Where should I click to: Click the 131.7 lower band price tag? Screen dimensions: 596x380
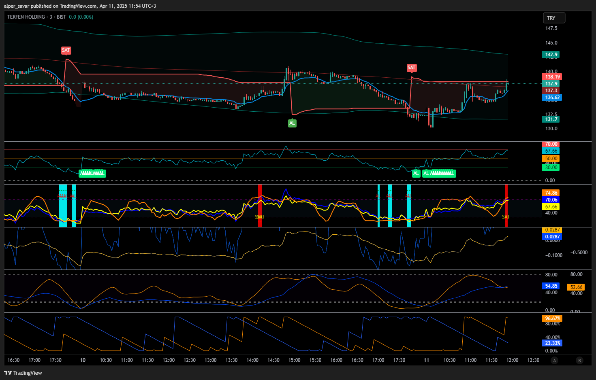coord(551,119)
